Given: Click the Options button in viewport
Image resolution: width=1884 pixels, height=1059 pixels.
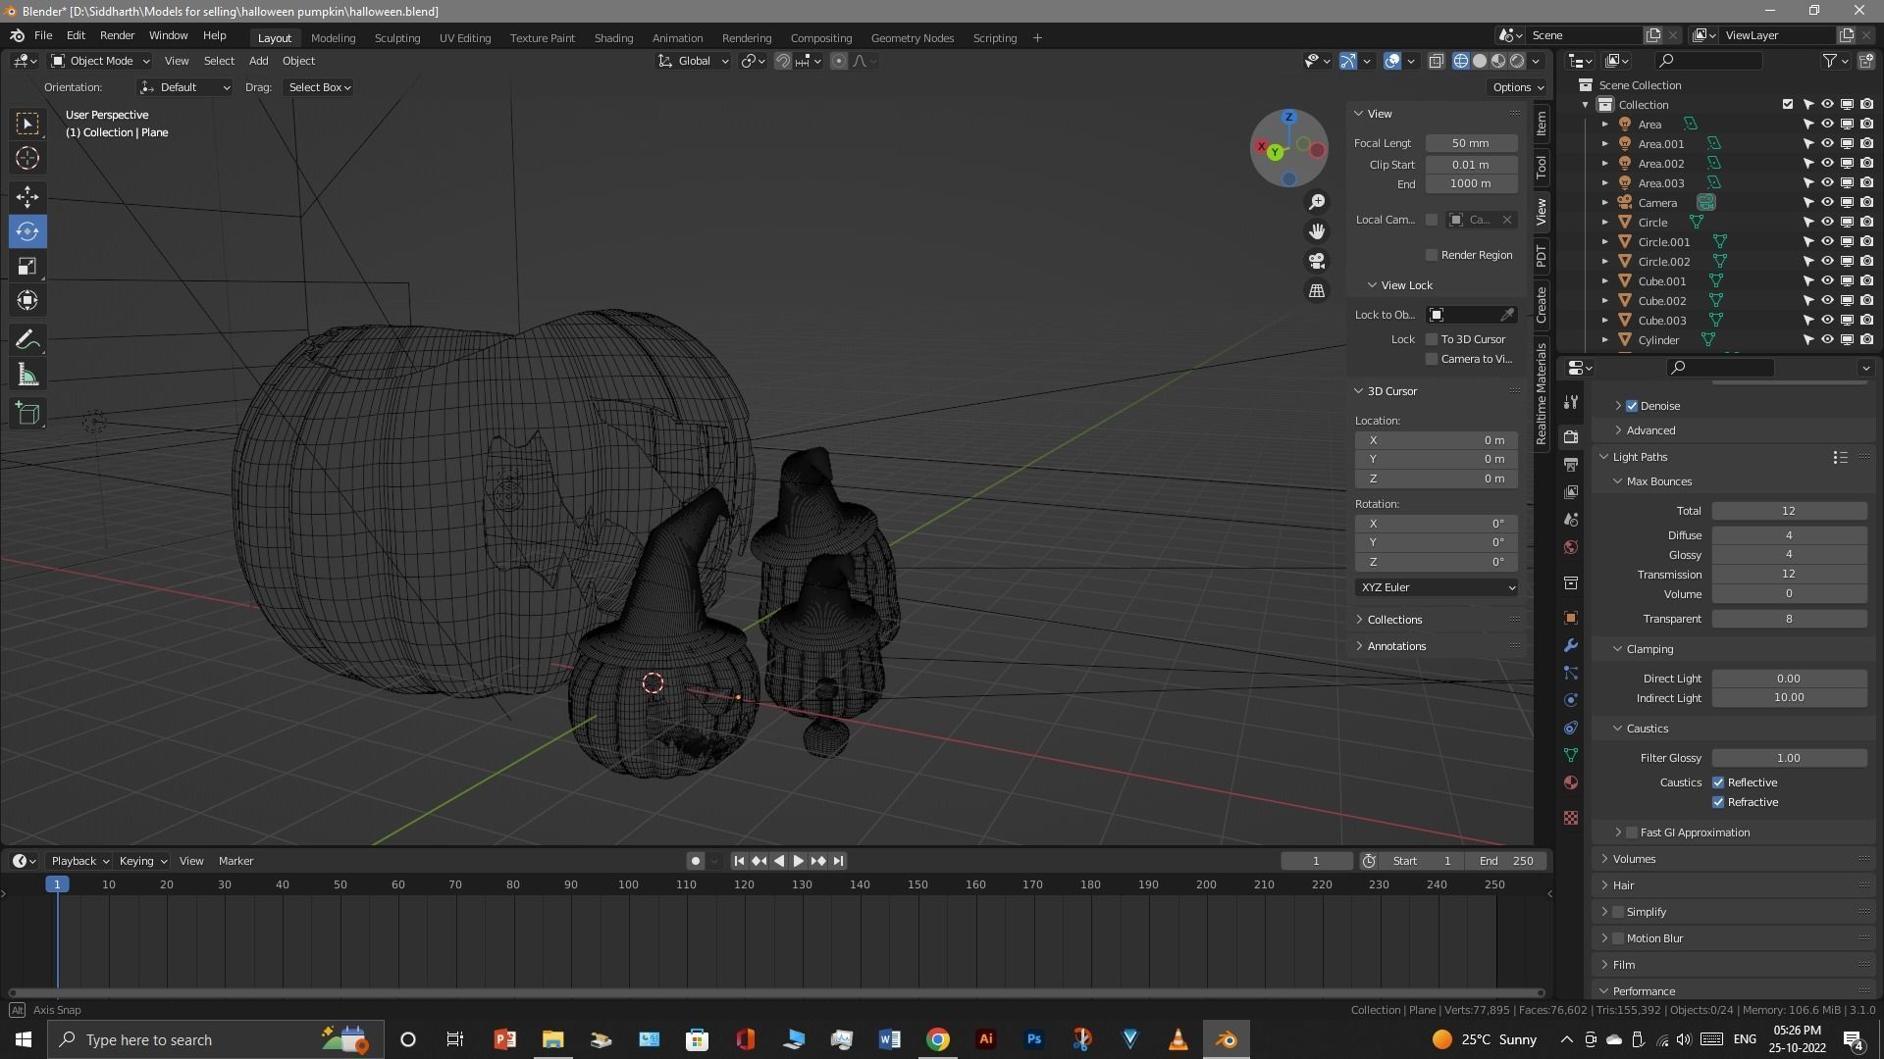Looking at the screenshot, I should click(x=1517, y=87).
